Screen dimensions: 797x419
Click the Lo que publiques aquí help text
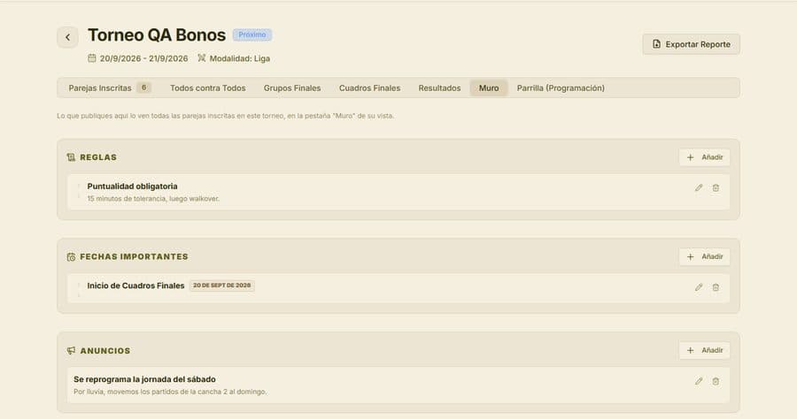click(225, 116)
